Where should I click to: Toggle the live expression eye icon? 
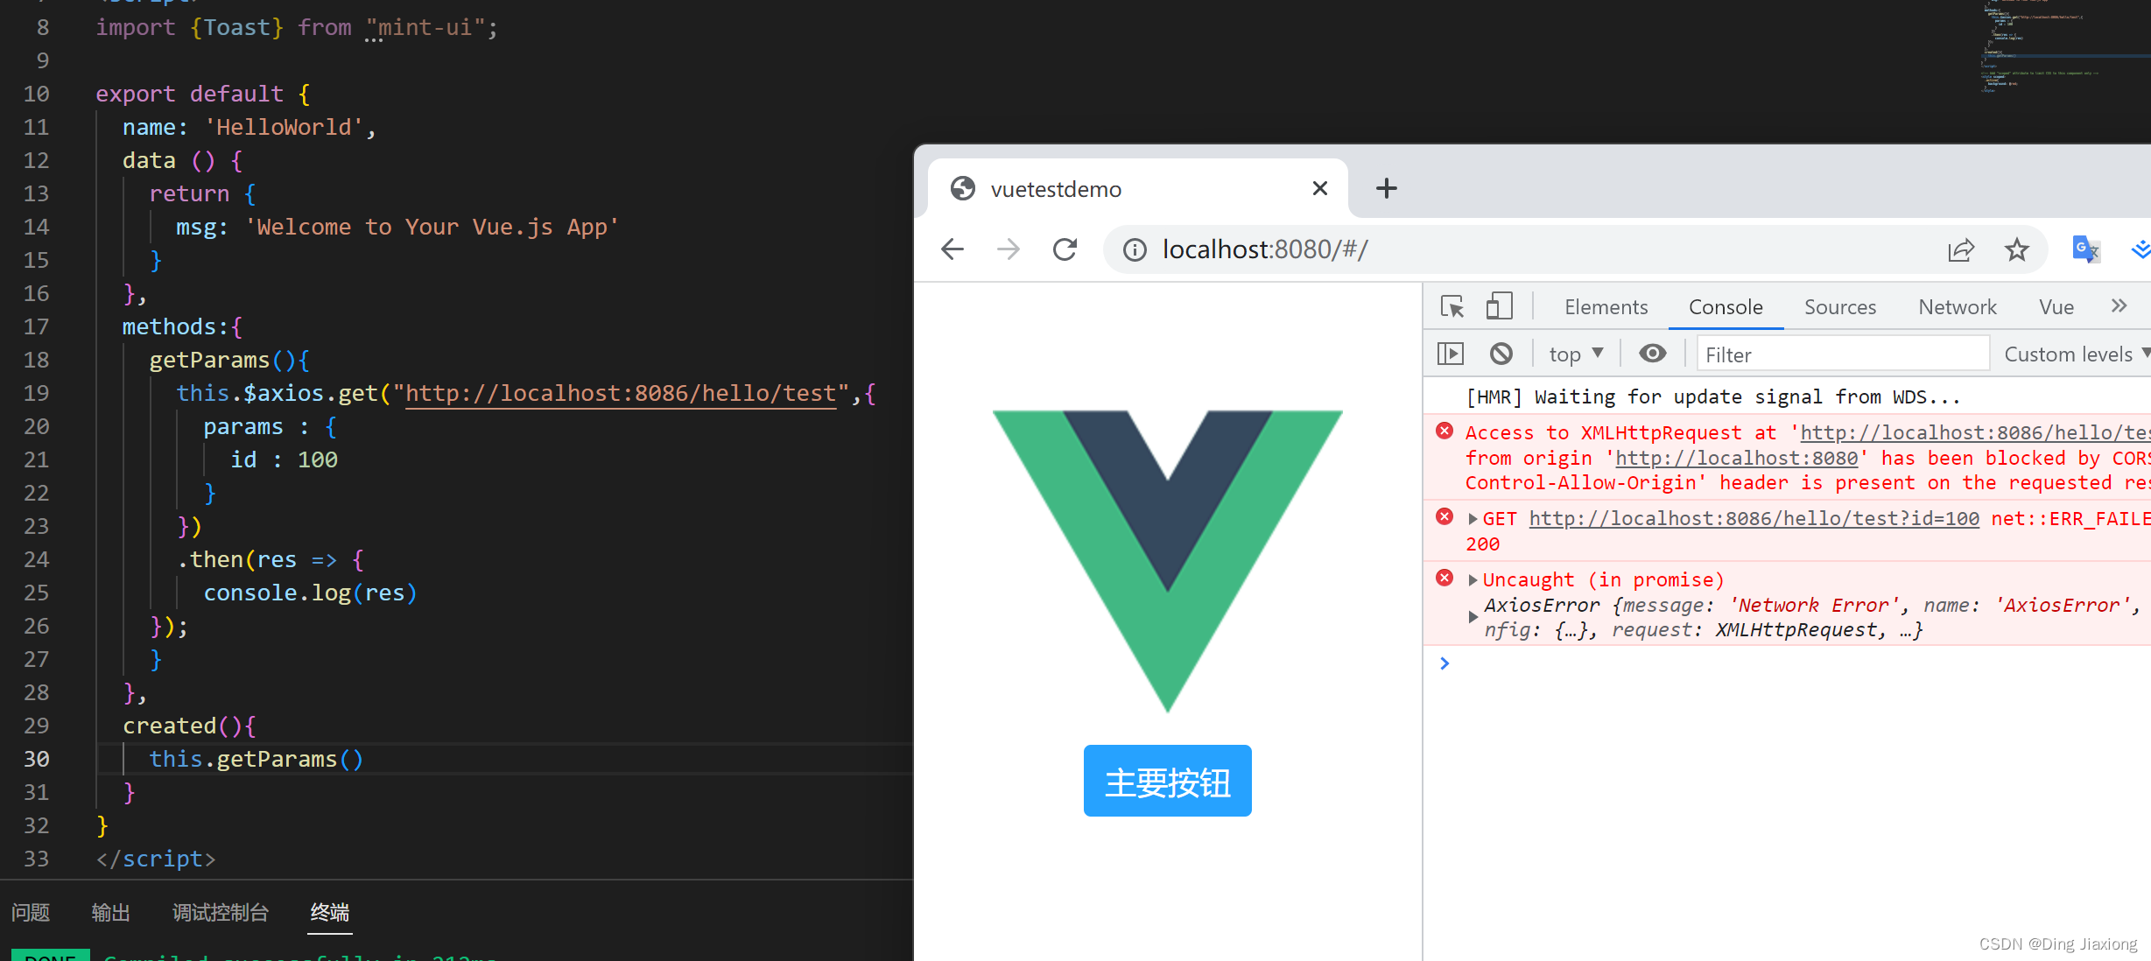pos(1652,354)
